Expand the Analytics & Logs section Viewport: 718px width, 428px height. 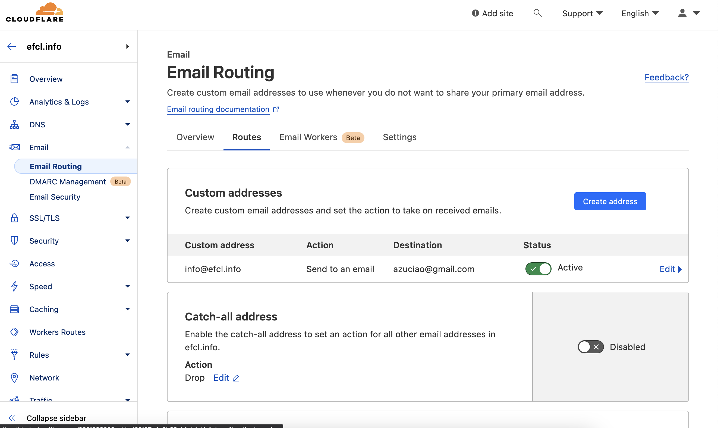click(127, 102)
